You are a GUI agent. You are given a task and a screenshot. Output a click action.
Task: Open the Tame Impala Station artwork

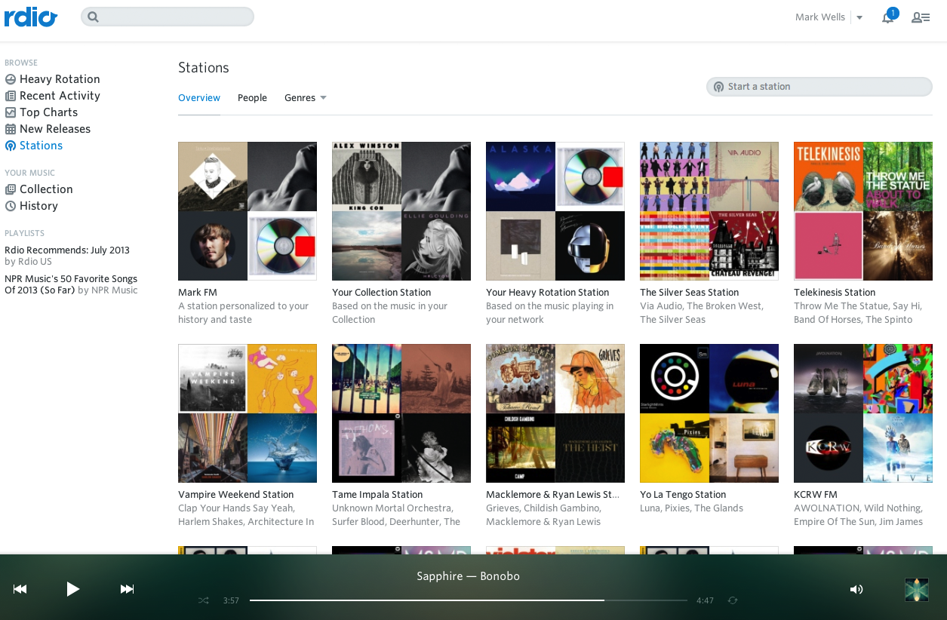(x=401, y=413)
